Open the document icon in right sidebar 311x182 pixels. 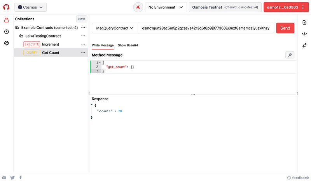[x=304, y=23]
